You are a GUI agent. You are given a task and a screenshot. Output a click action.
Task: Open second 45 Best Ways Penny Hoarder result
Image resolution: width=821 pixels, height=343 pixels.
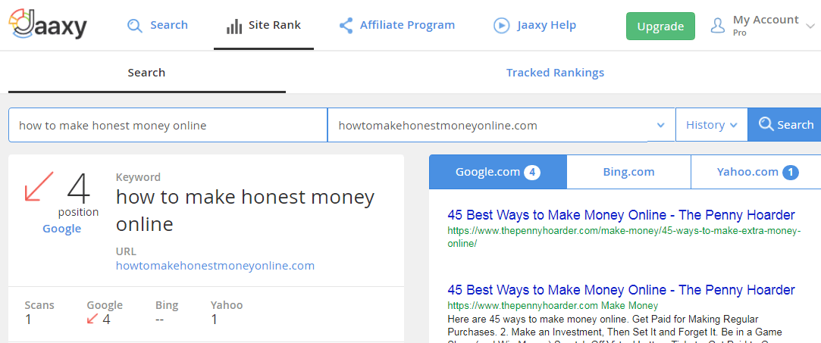621,290
